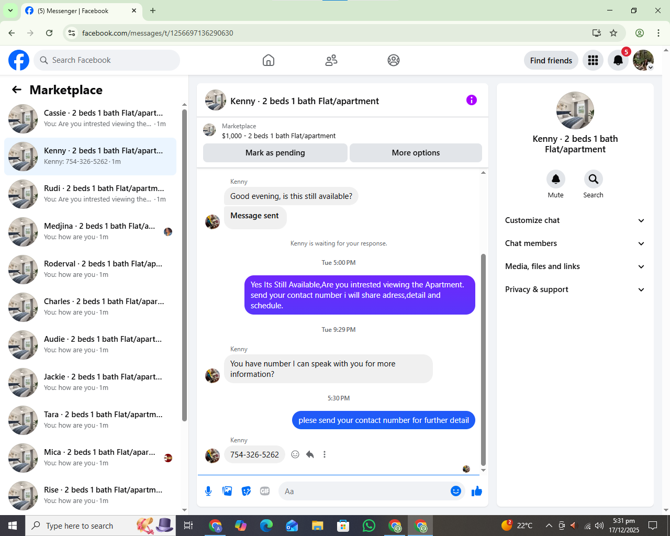Screen dimensions: 670x536
Task: Expand the Chat members section
Action: click(575, 243)
